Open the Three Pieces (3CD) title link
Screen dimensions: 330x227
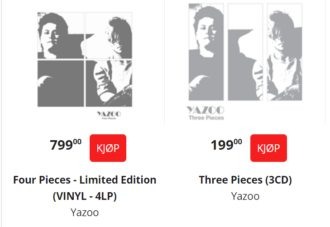click(x=245, y=180)
